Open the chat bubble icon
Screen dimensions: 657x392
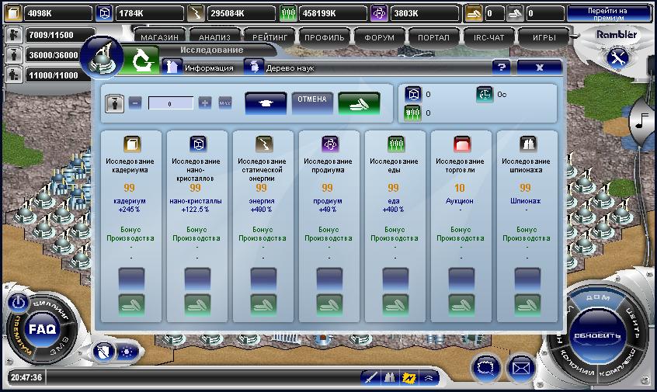(x=486, y=368)
